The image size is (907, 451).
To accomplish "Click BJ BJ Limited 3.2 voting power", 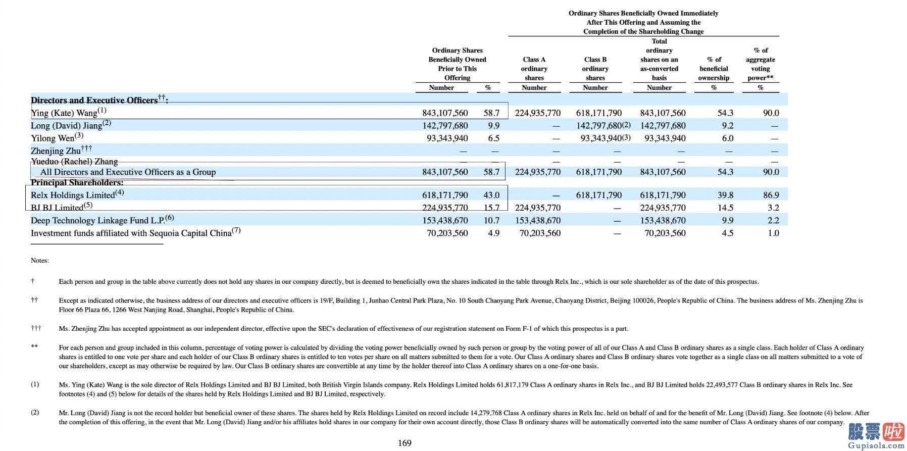I will pyautogui.click(x=773, y=208).
